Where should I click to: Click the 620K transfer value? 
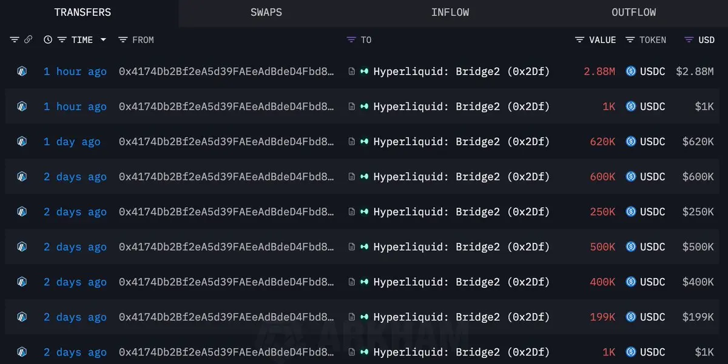click(602, 142)
